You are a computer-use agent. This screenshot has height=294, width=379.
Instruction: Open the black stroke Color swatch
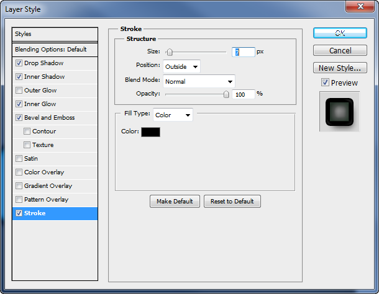[x=150, y=132]
